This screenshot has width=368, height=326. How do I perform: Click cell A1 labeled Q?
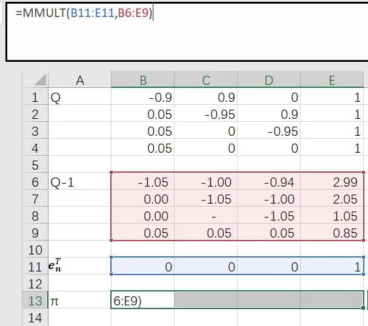[x=79, y=98]
